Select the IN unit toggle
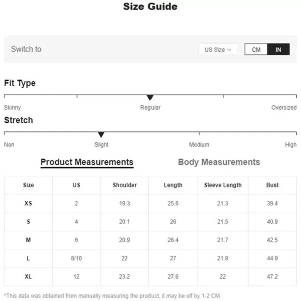Viewport: 301px width, 301px height. (278, 49)
